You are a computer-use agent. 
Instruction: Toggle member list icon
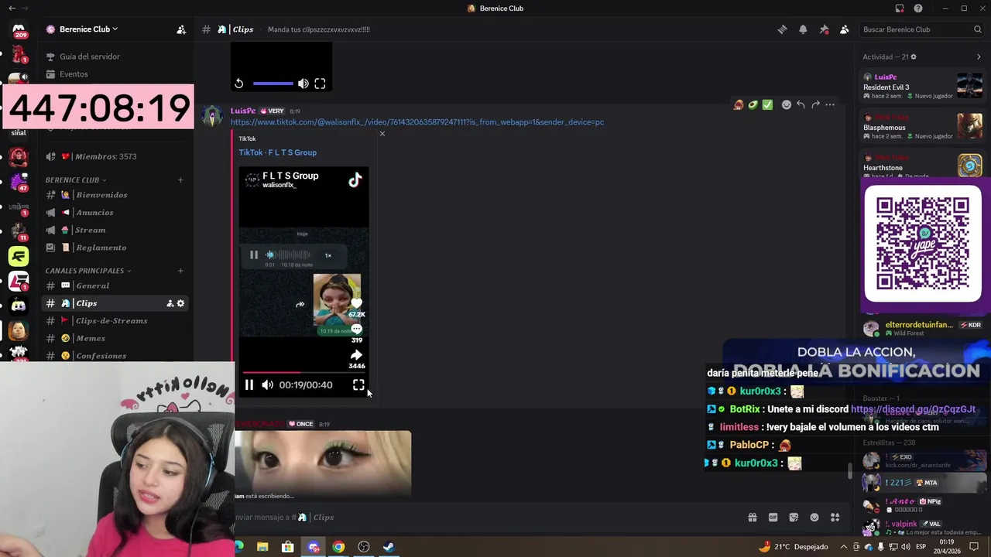(x=844, y=29)
